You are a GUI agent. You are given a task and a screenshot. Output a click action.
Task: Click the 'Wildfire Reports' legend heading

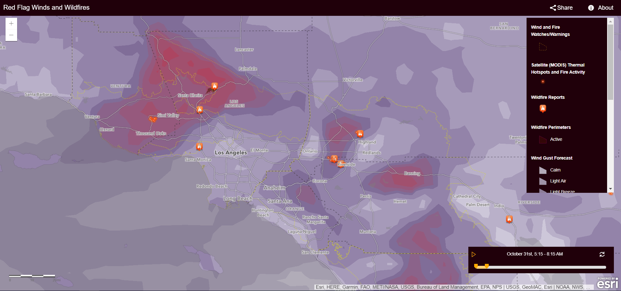[x=548, y=97]
